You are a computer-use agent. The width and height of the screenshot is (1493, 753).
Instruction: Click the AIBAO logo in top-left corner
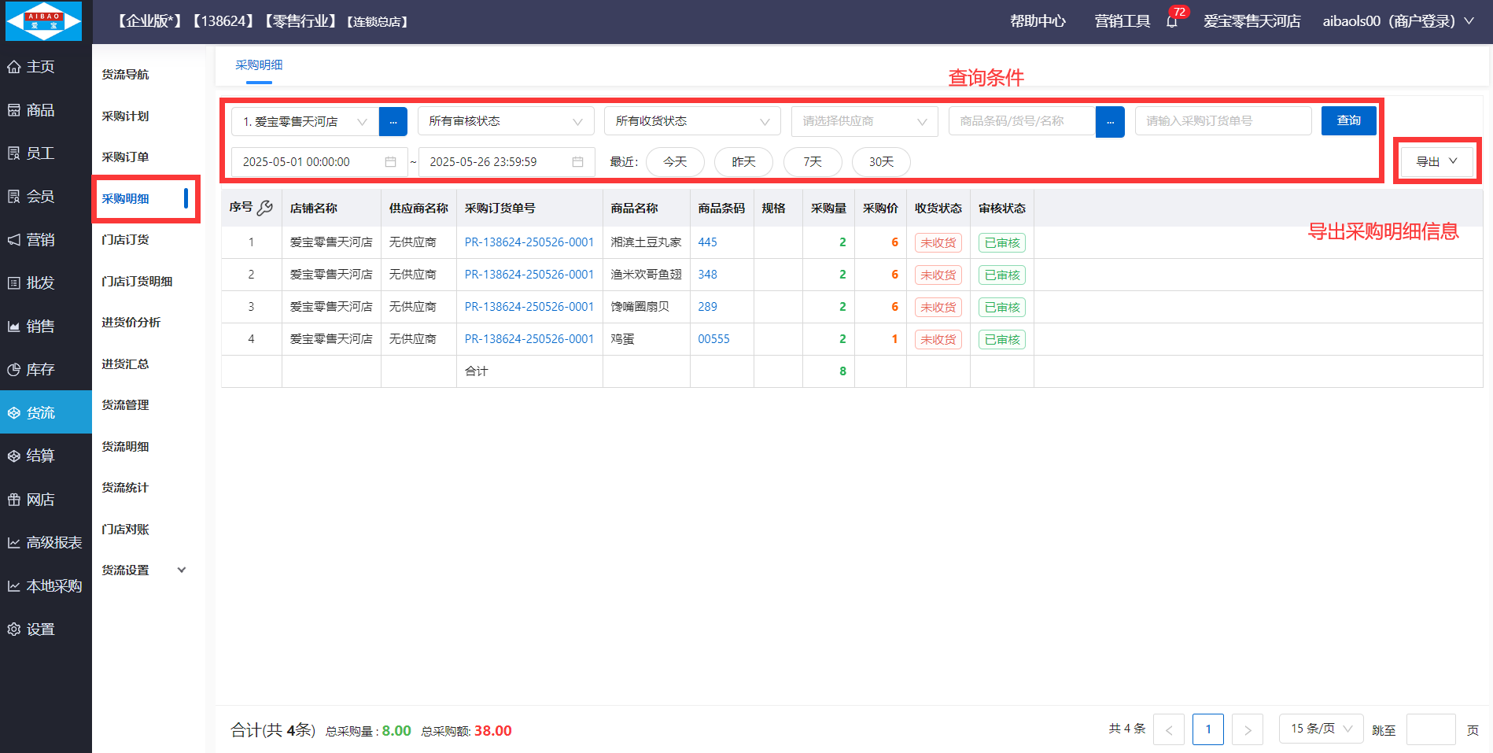click(44, 21)
